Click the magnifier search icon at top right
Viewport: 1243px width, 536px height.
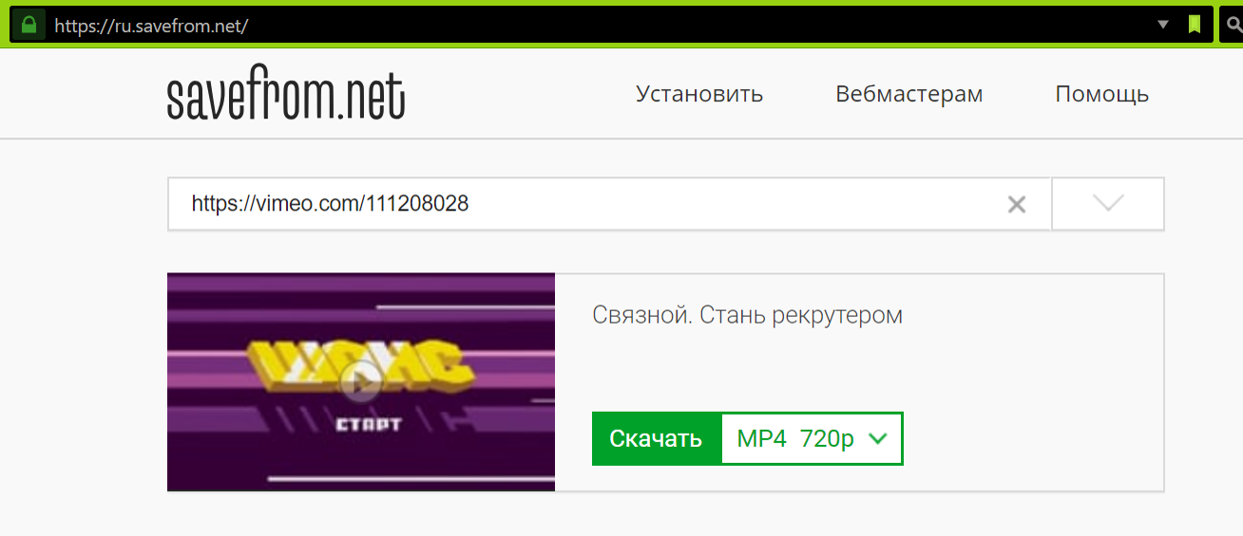click(1233, 25)
